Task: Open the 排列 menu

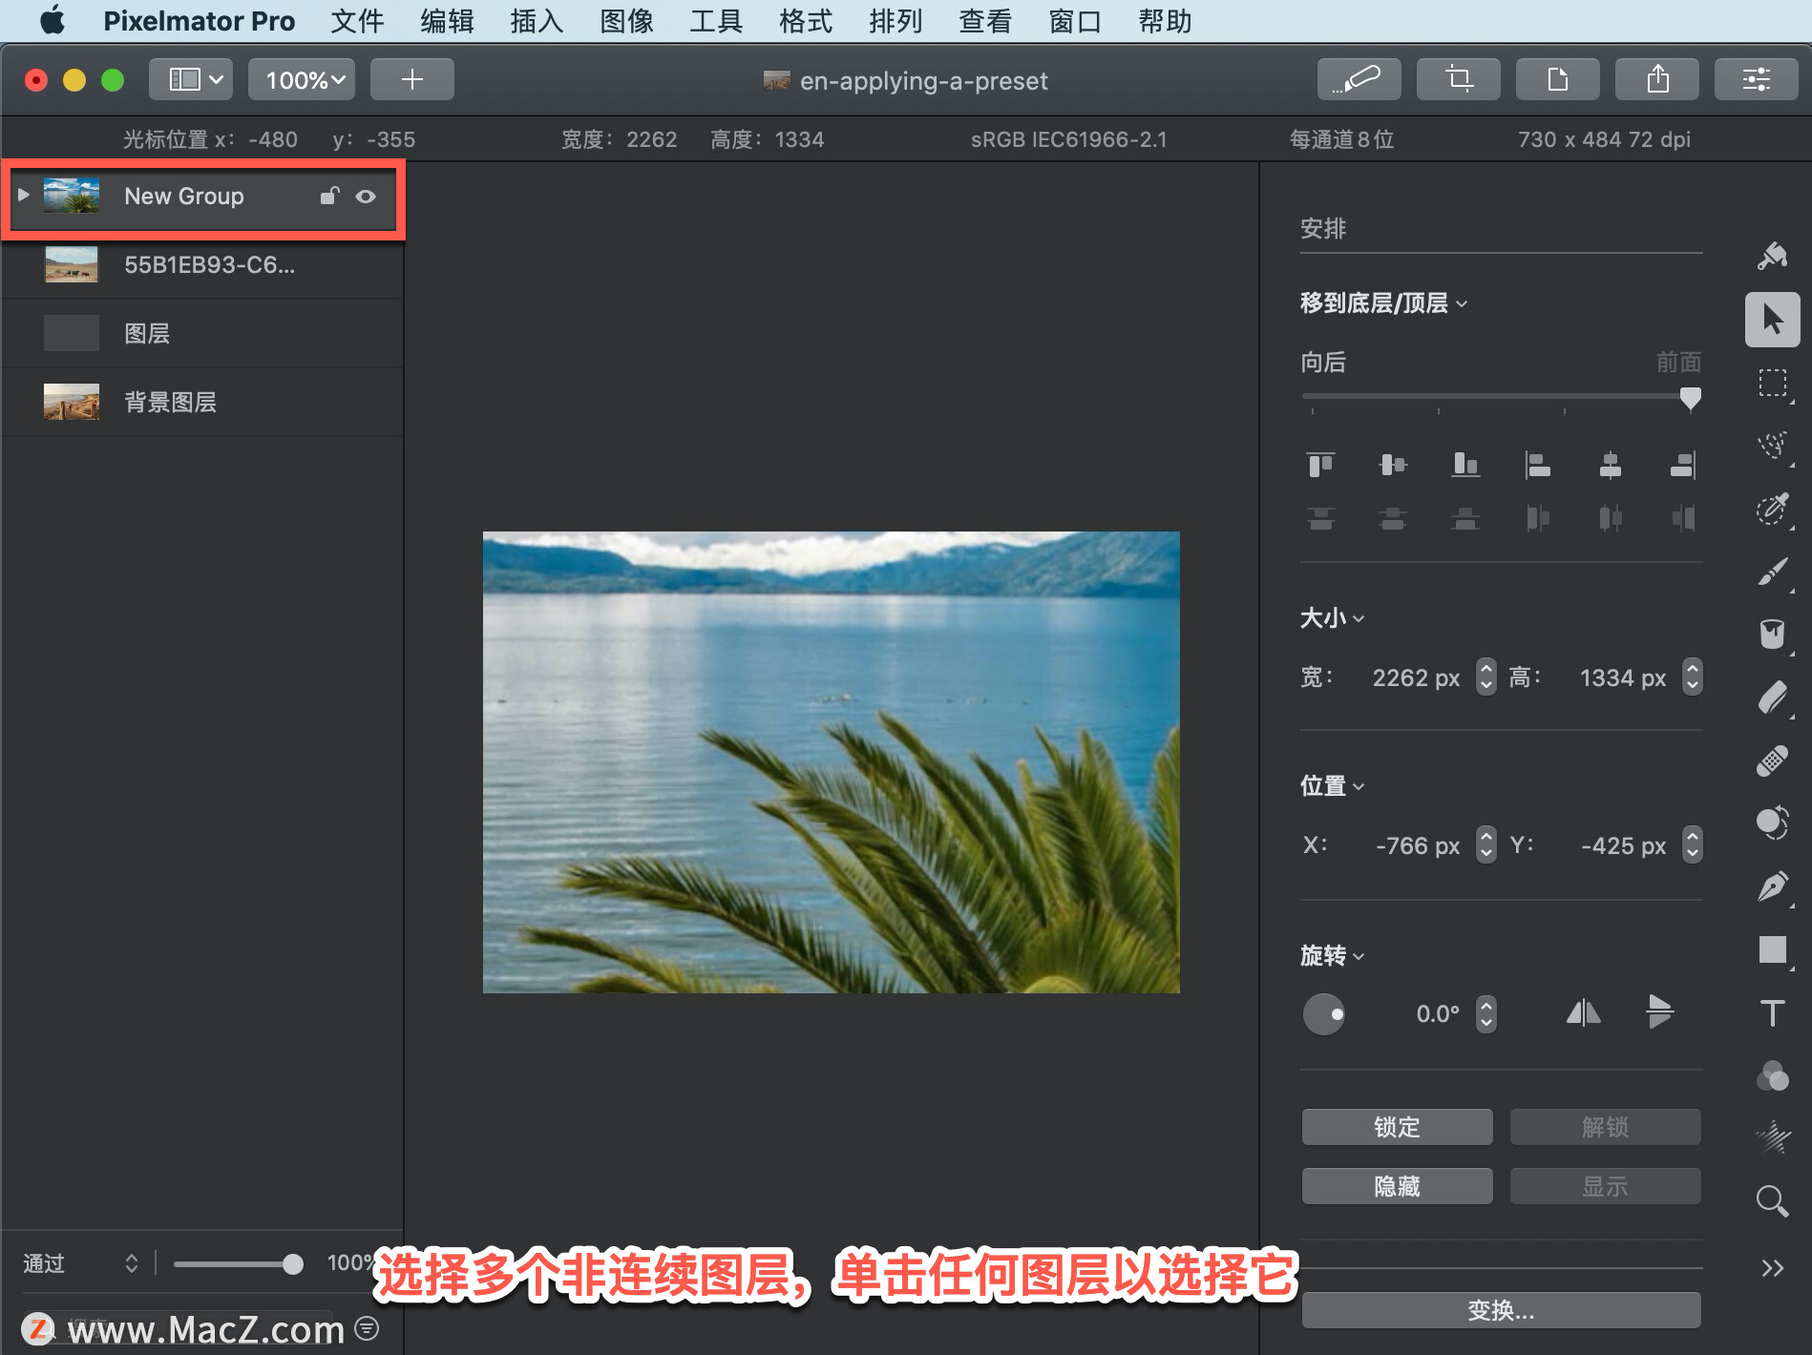Action: click(x=895, y=21)
